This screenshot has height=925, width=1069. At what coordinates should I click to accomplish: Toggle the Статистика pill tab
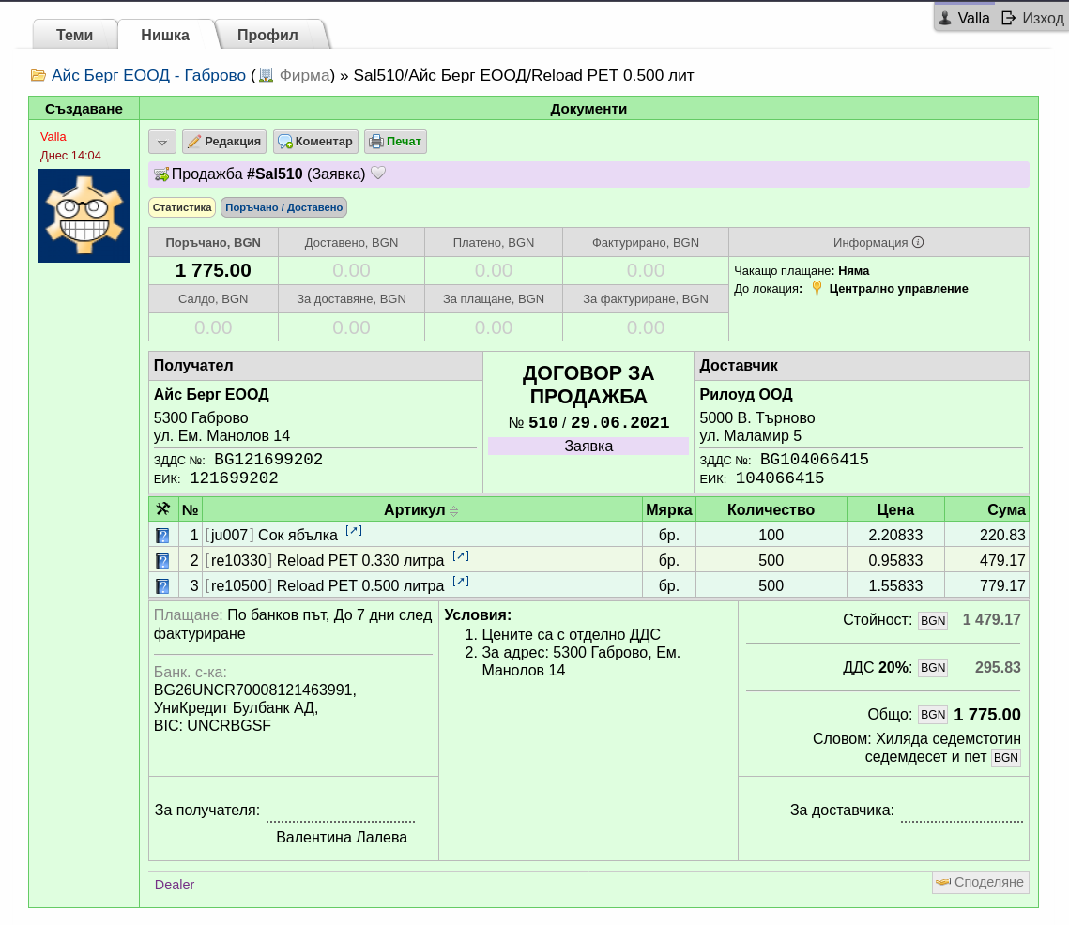tap(182, 207)
